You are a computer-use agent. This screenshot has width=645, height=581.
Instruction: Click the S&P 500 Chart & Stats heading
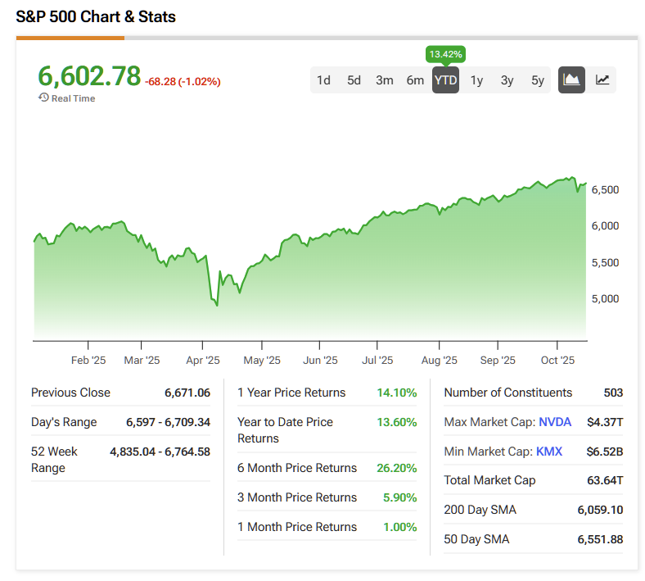(96, 16)
